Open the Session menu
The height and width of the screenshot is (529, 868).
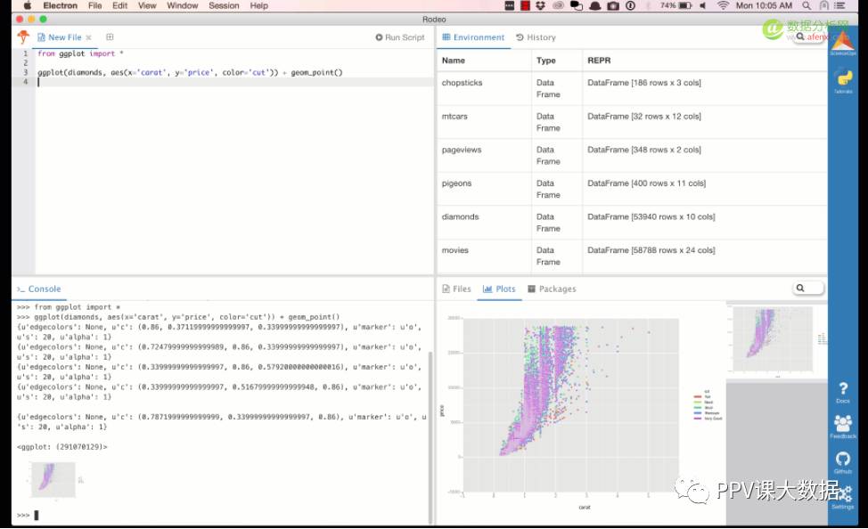(x=224, y=5)
